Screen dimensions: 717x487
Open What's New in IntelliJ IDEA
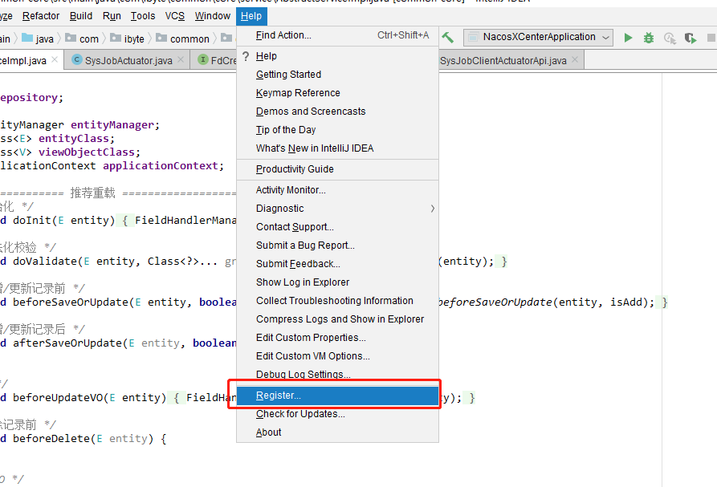pos(337,148)
